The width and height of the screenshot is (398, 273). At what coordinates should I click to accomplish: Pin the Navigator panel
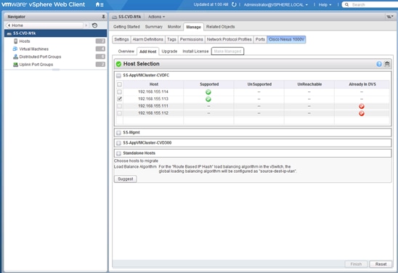[x=103, y=17]
